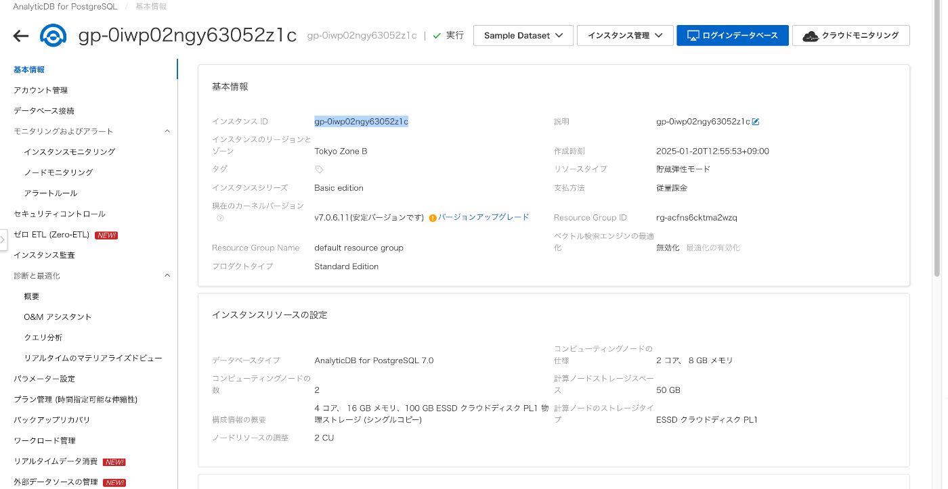948x489 pixels.
Task: Click 2 CU node resource value
Action: pyautogui.click(x=324, y=438)
